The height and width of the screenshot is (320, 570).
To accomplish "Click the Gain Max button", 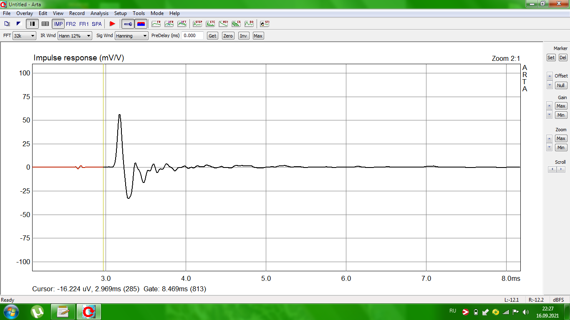I will (x=561, y=106).
